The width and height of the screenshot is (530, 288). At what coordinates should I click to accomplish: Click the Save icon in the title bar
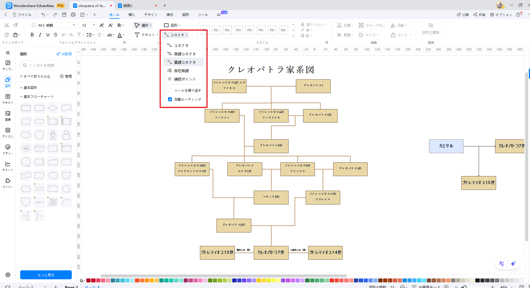point(64,14)
